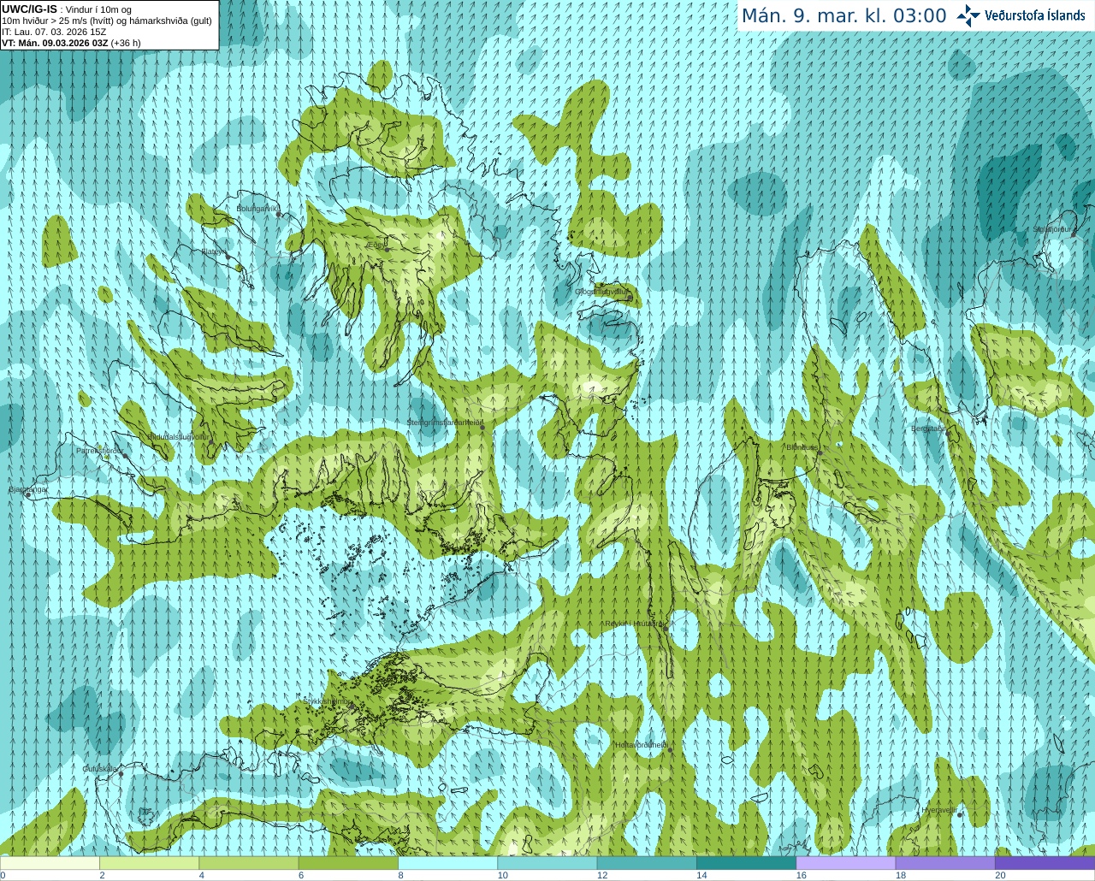Screen dimensions: 1095x881
Task: Click the 'UWC/IG-IS' model title text
Action: 30,9
